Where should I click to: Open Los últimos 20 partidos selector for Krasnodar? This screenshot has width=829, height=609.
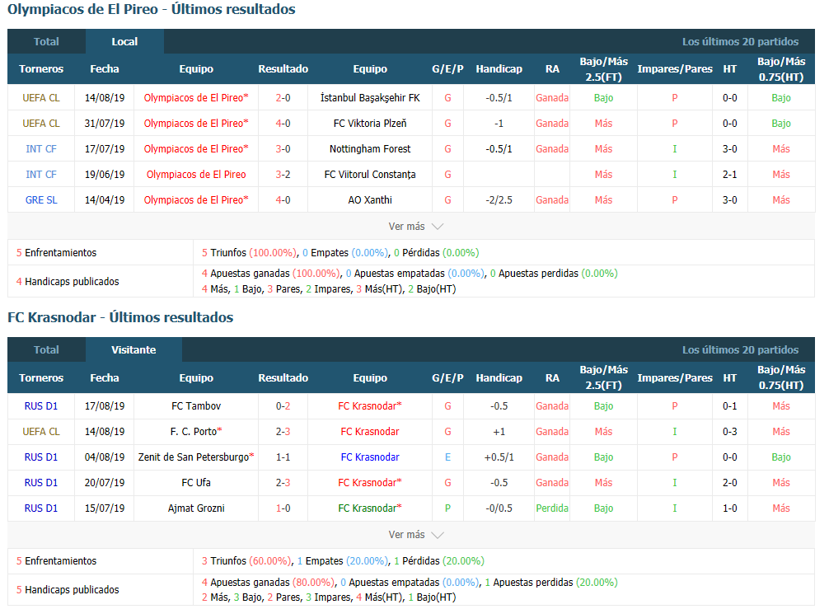[740, 350]
